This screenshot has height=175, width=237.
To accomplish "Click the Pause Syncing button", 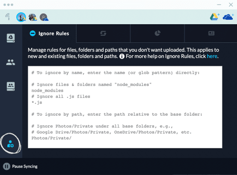I will pos(20,166).
